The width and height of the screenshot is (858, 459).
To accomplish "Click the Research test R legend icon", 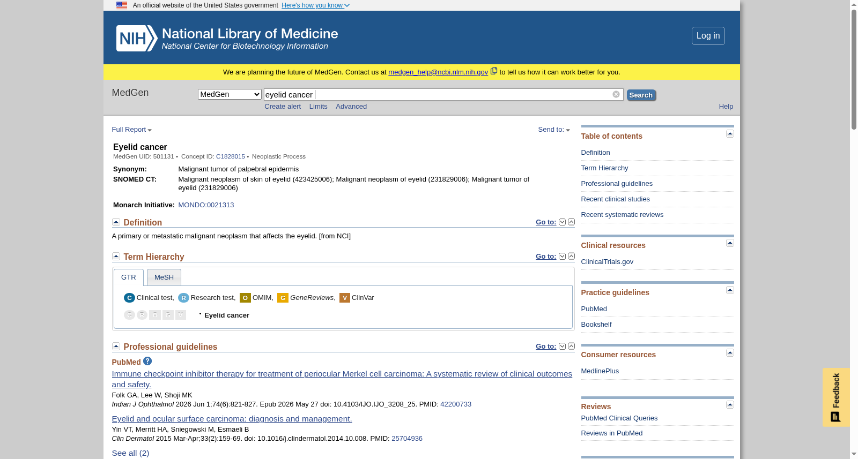I will [x=183, y=298].
